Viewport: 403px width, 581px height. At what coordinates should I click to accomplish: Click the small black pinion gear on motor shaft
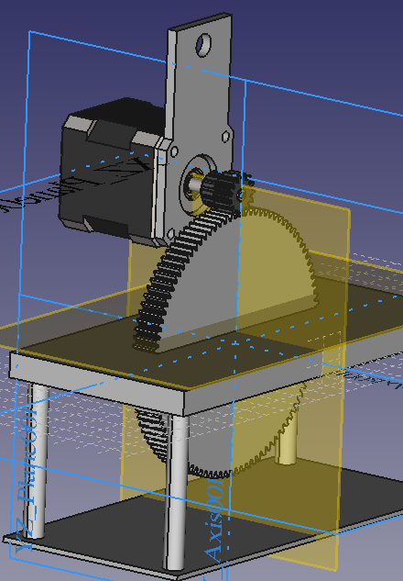[223, 192]
